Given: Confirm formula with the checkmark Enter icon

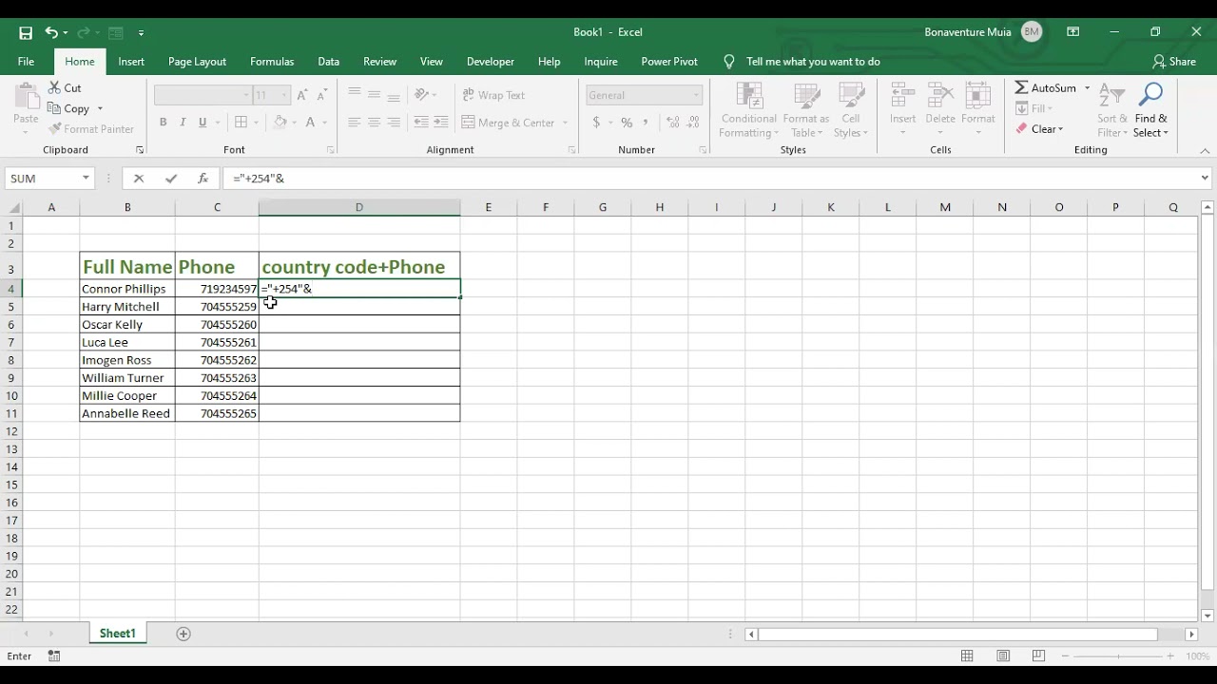Looking at the screenshot, I should 171,179.
